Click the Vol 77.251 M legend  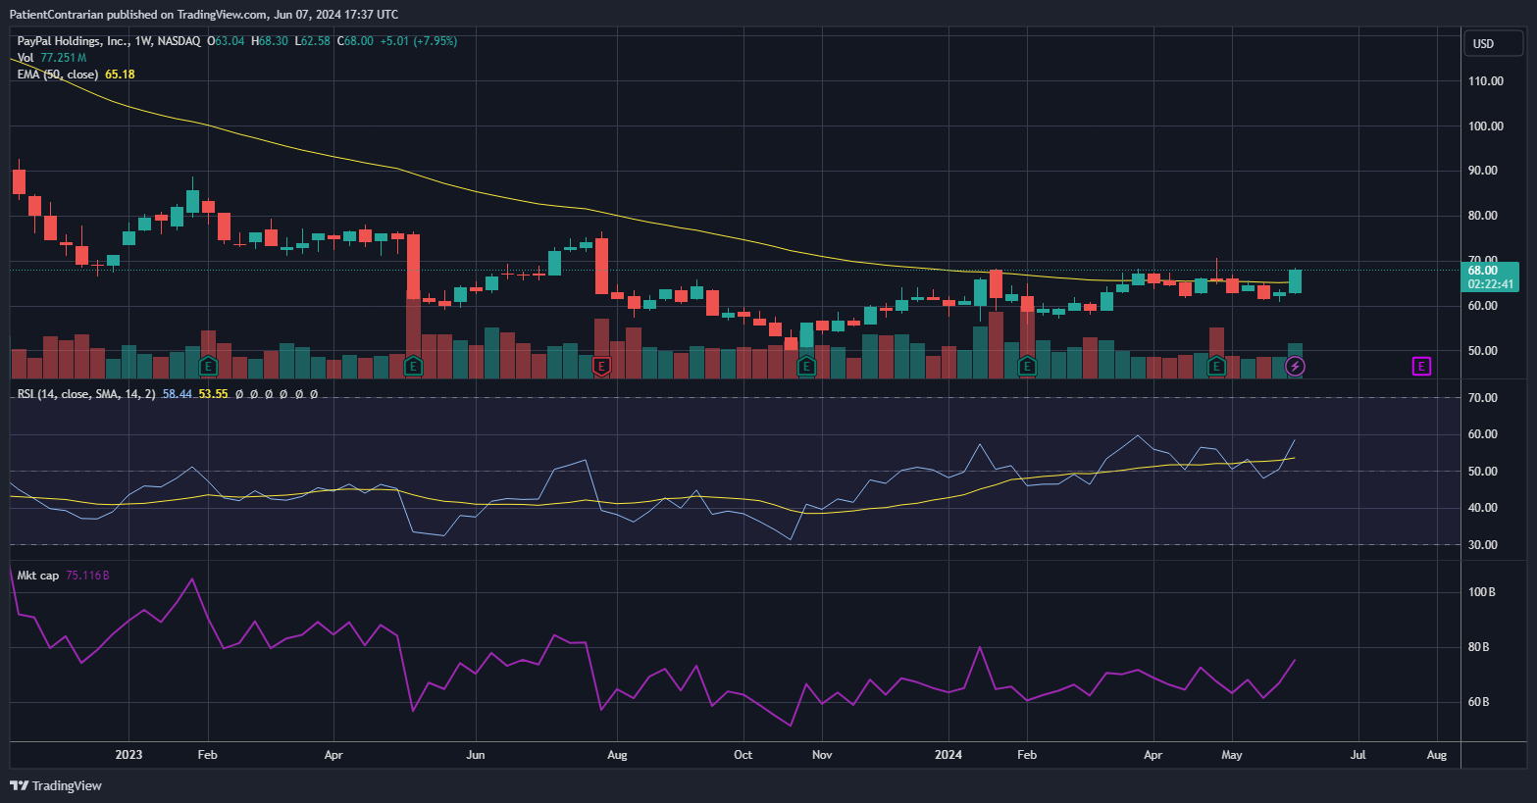click(x=52, y=58)
